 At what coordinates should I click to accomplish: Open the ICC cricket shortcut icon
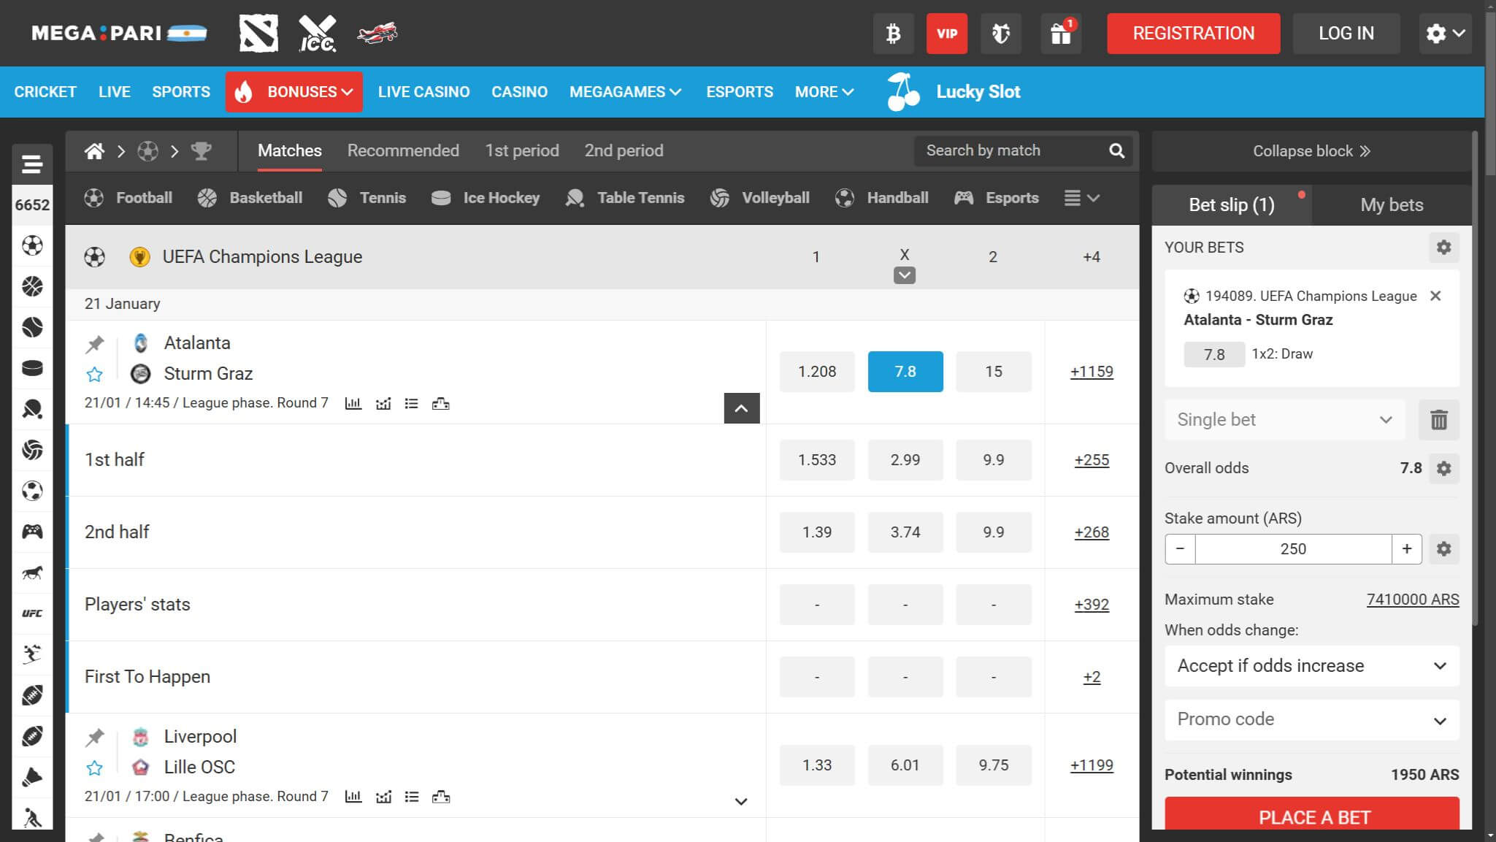(318, 33)
